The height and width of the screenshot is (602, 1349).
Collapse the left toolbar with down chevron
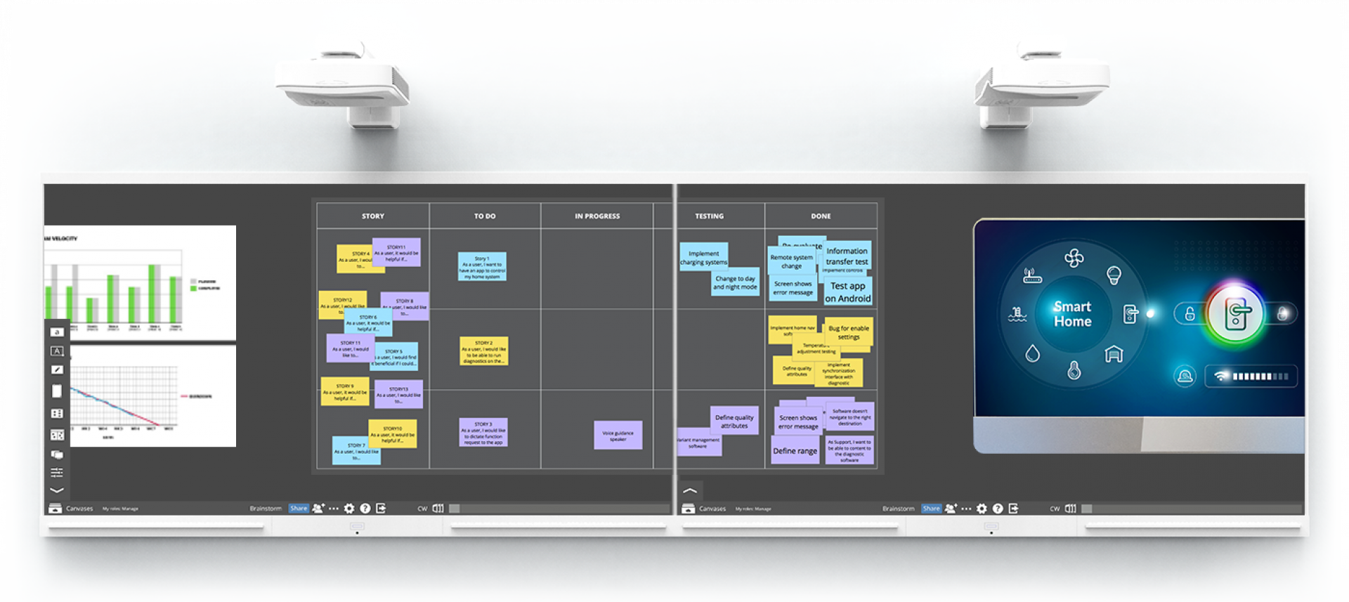pyautogui.click(x=57, y=490)
